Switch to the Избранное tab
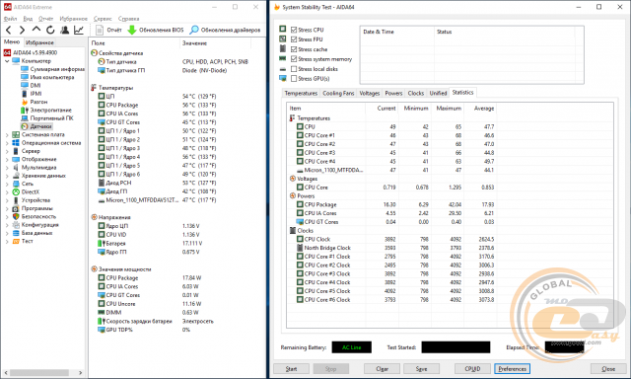This screenshot has height=379, width=631. click(x=39, y=42)
